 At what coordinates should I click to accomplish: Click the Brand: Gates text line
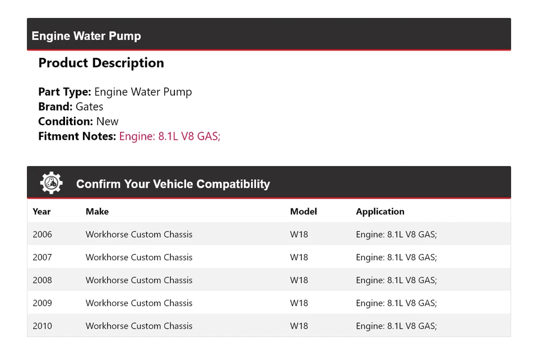(x=71, y=107)
